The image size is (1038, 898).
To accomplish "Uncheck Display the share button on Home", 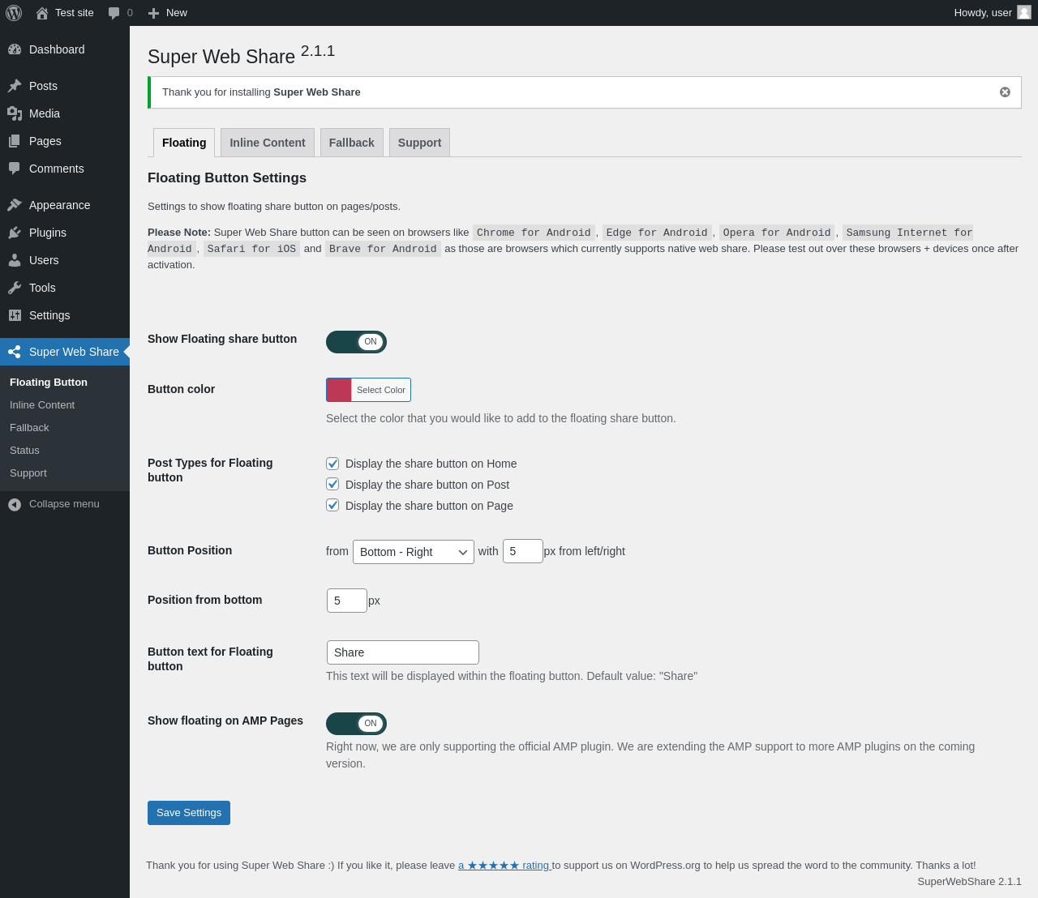I will pos(332,464).
